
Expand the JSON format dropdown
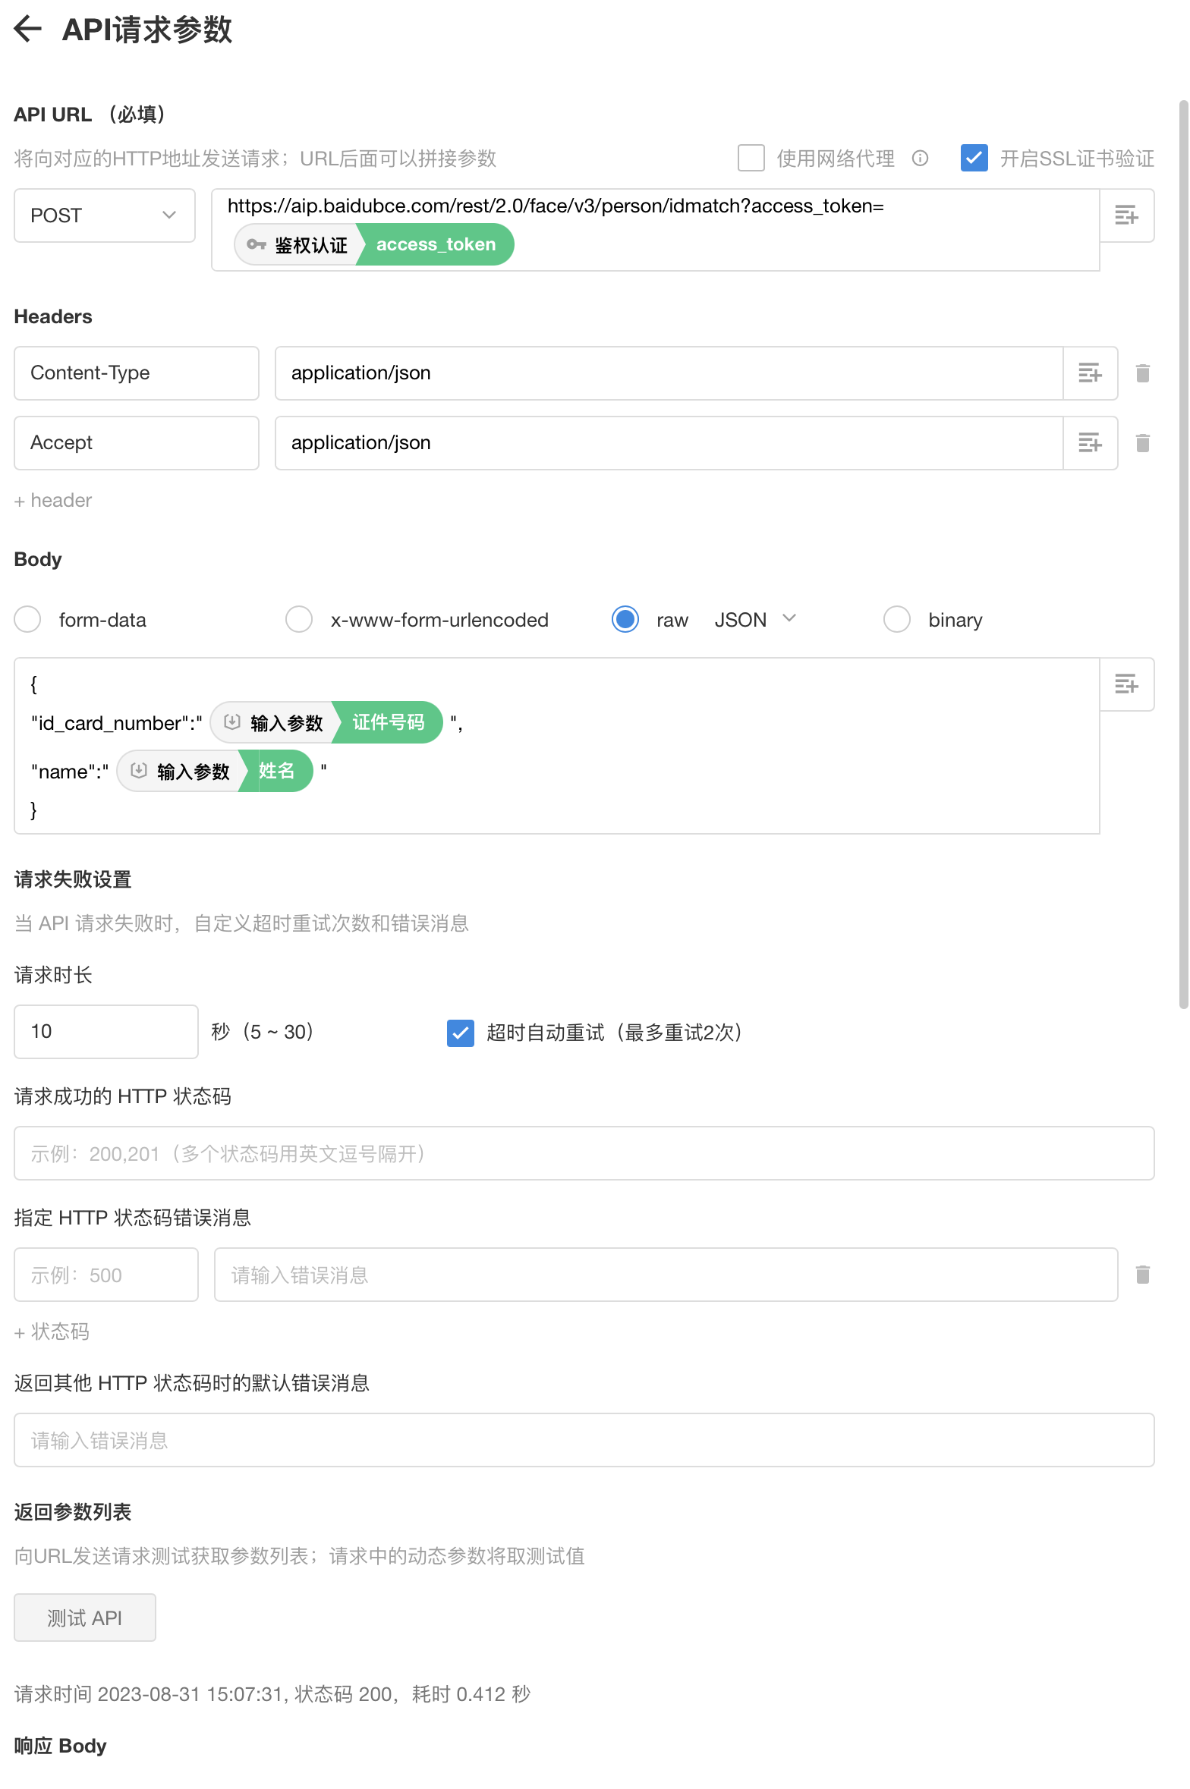pyautogui.click(x=755, y=620)
